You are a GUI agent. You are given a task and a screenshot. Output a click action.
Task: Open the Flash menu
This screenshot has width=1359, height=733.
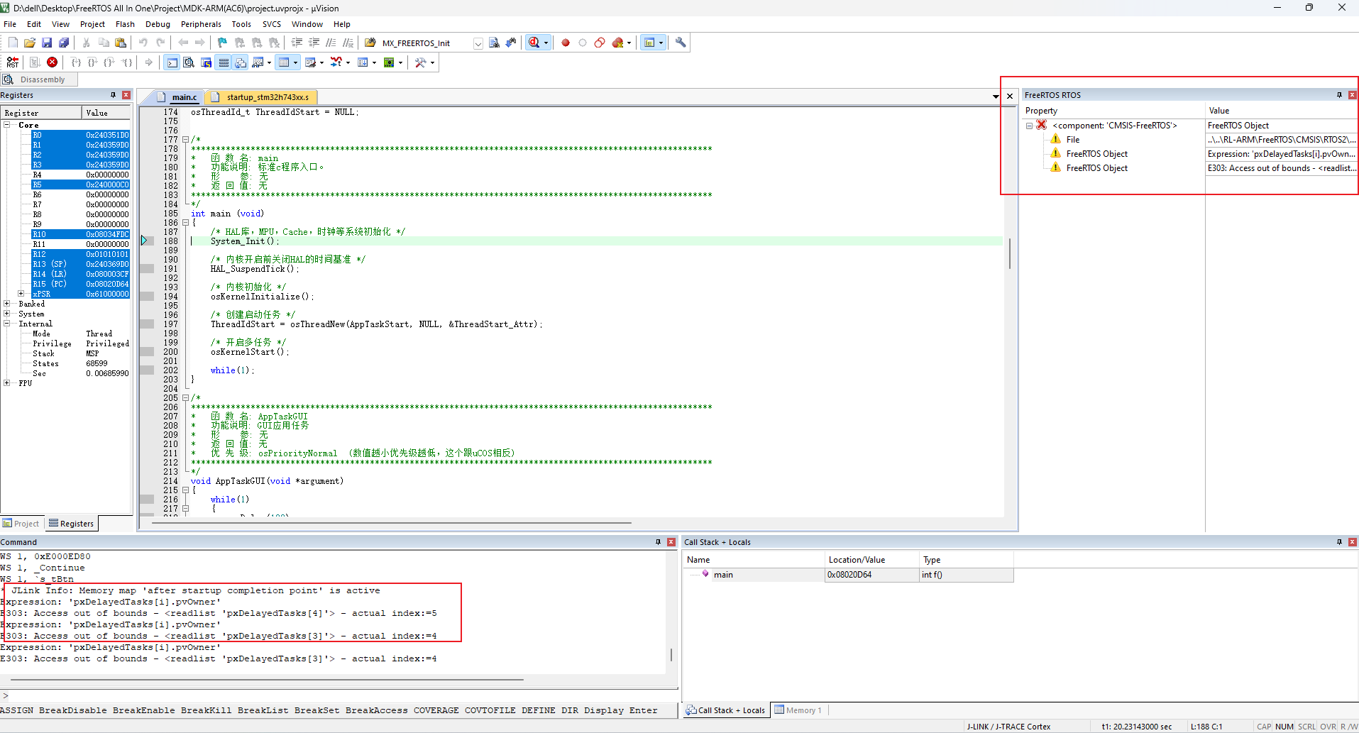[125, 24]
